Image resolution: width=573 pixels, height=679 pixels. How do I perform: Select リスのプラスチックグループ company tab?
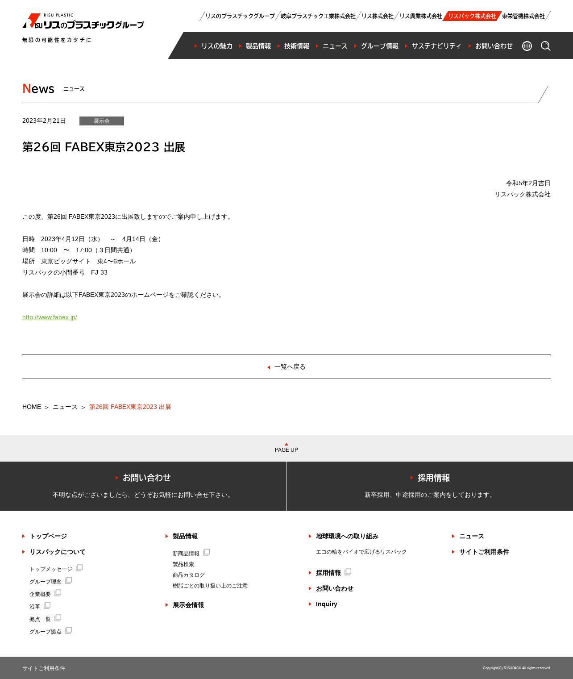(x=240, y=16)
